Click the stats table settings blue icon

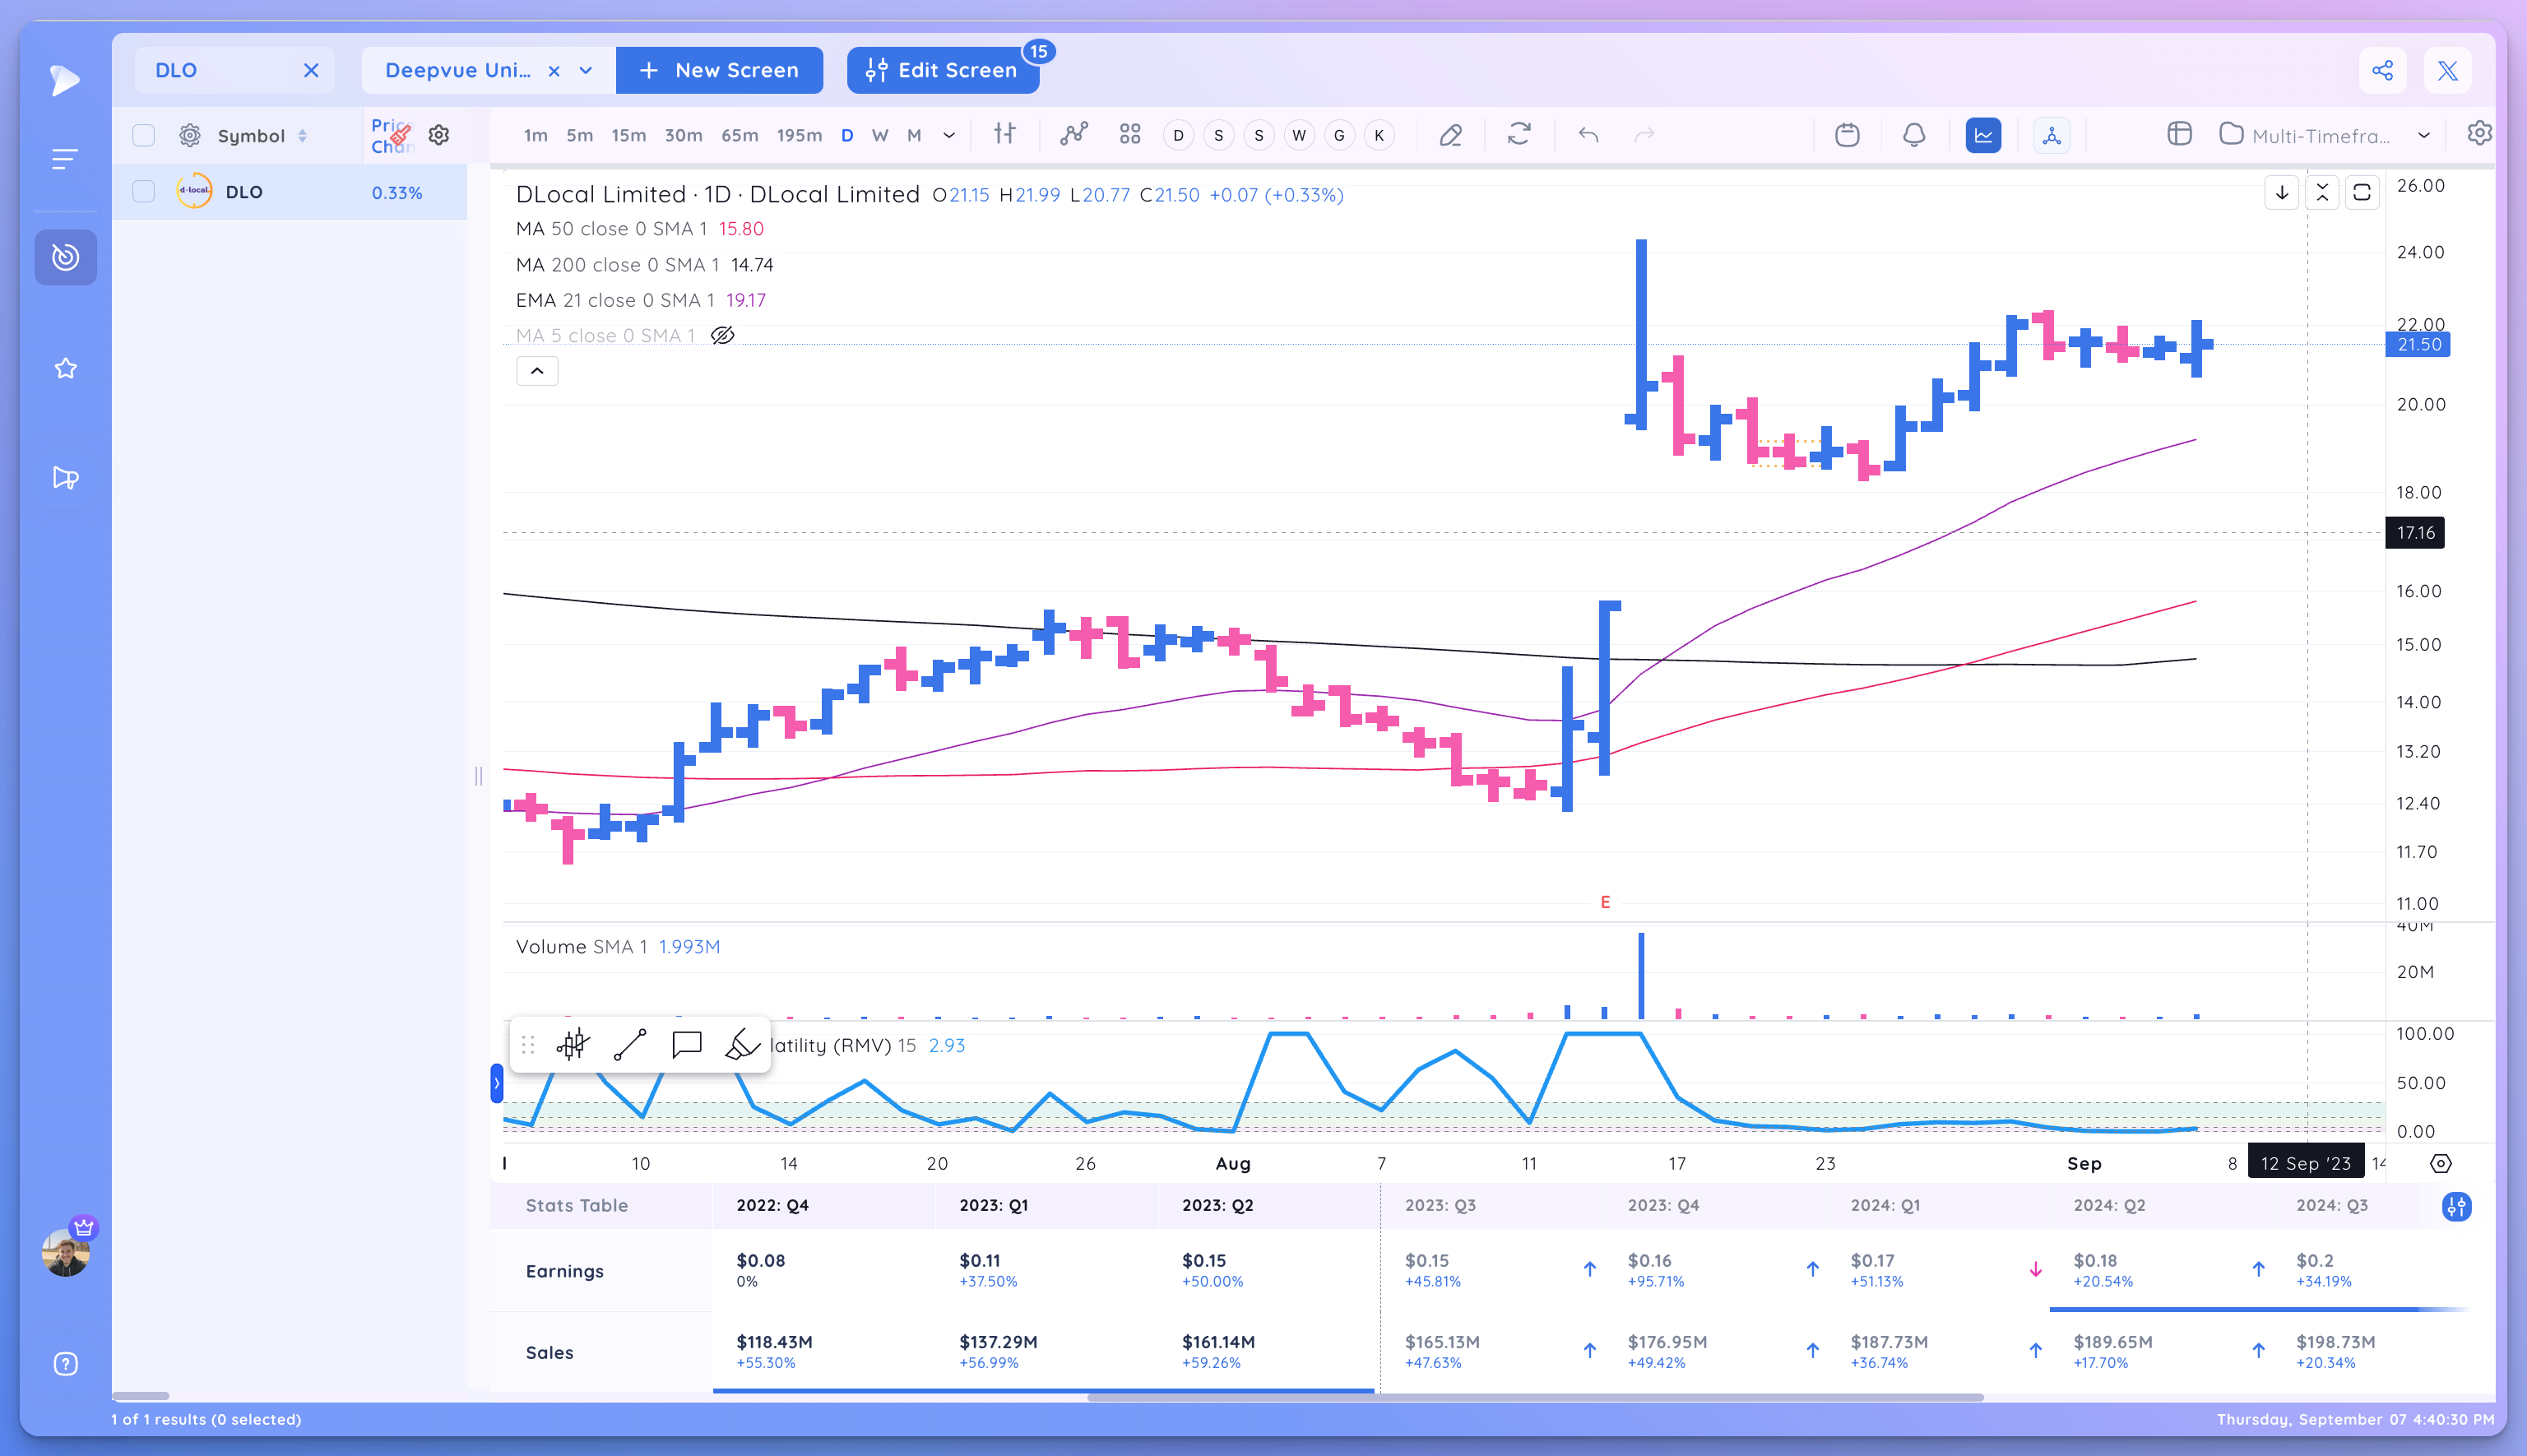(x=2456, y=1207)
